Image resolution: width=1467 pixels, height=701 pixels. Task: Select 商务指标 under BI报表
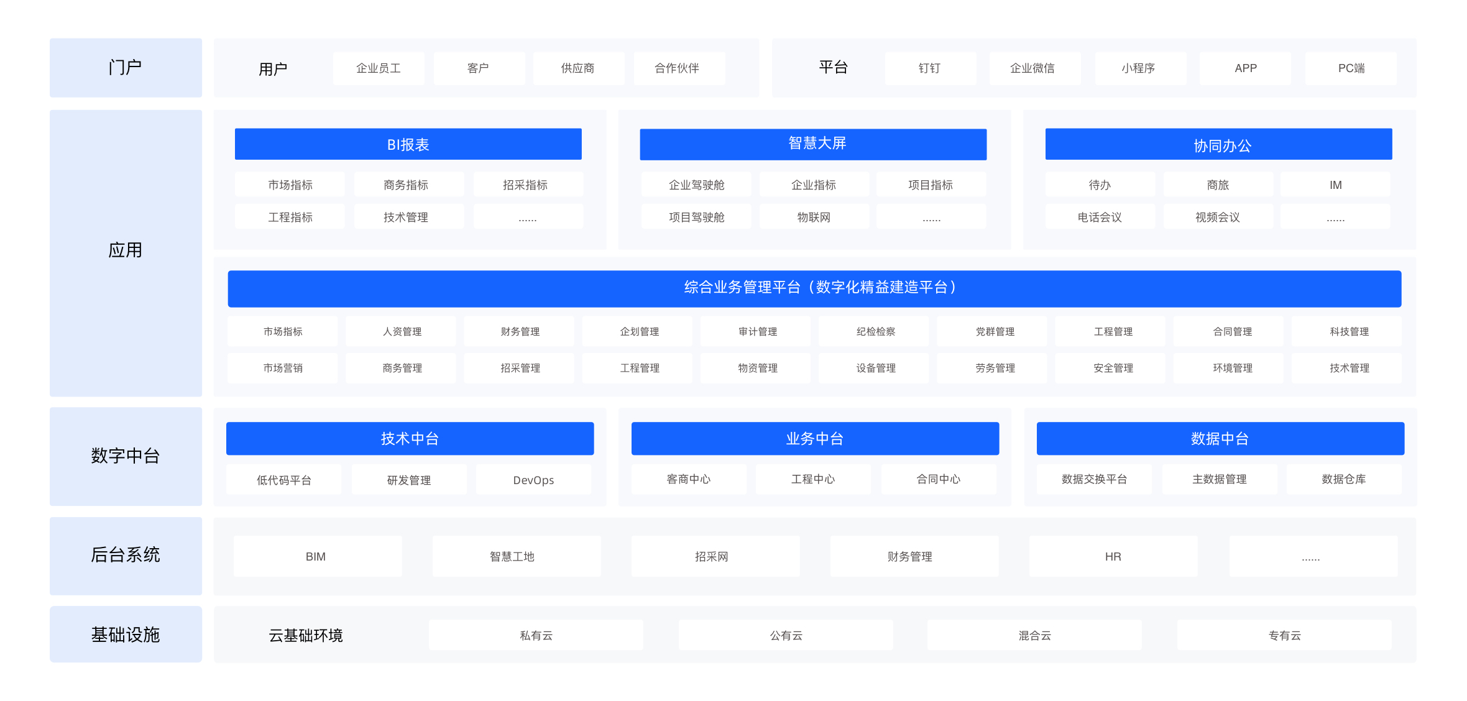pos(408,185)
